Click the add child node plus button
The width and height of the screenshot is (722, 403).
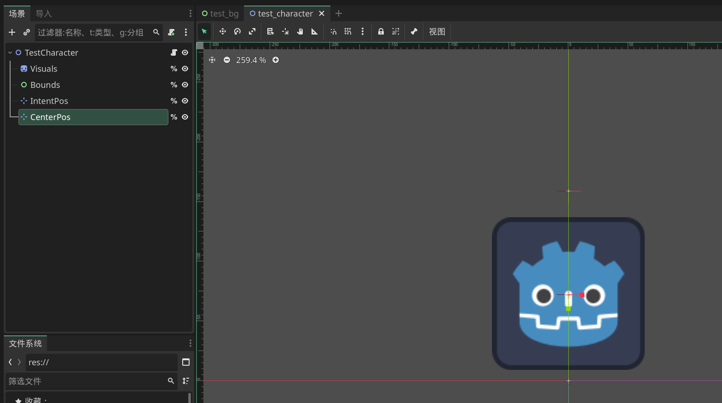point(12,32)
